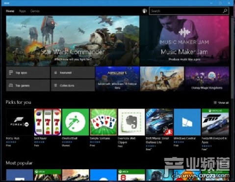
Task: Open the Windows Central app icon
Action: (187, 122)
